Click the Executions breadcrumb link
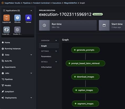This screenshot has width=125, height=109. click(57, 3)
